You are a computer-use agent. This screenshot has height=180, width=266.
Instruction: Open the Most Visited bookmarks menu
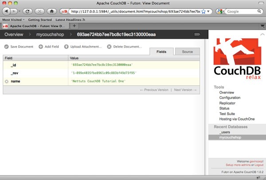[x=13, y=20]
